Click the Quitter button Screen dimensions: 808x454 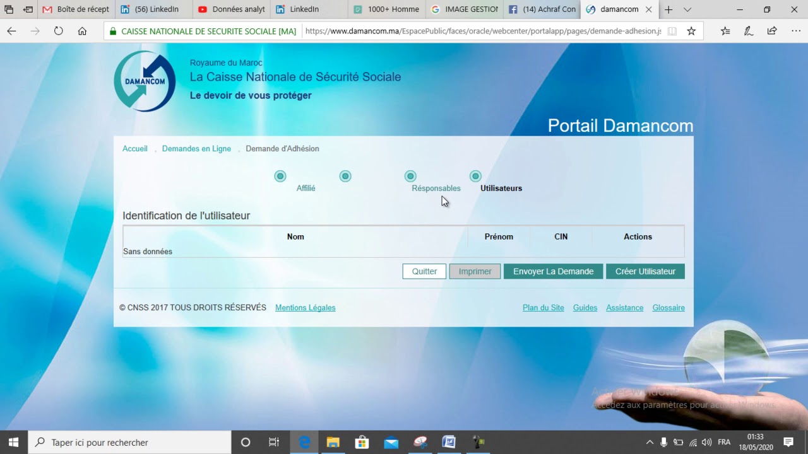point(424,271)
